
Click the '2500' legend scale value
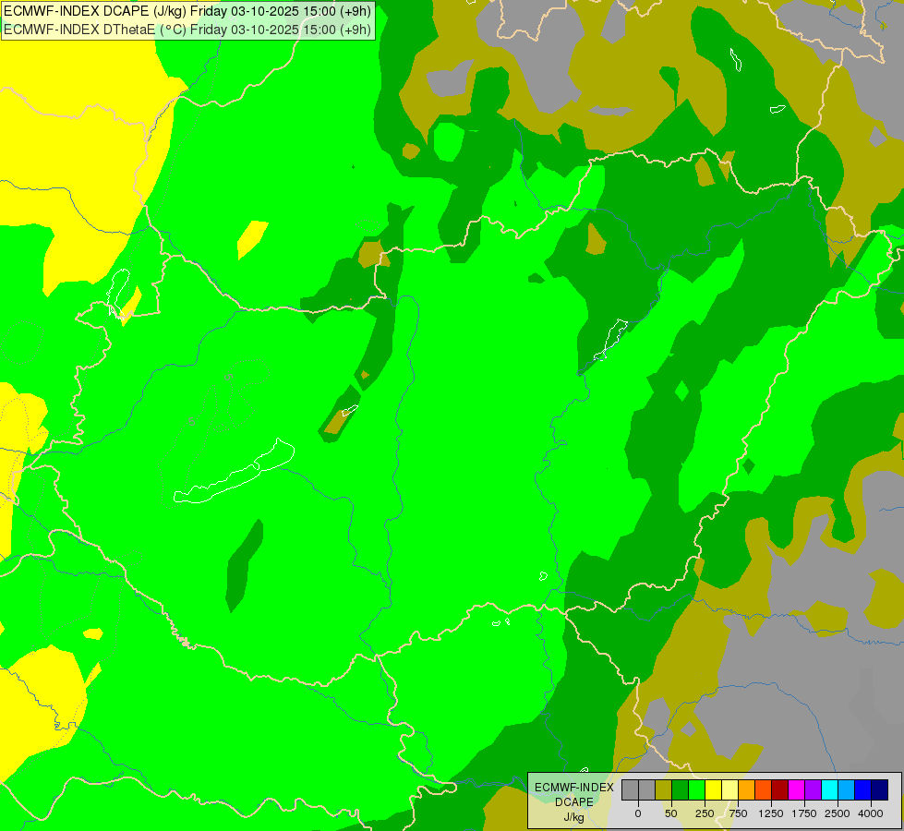click(x=838, y=813)
